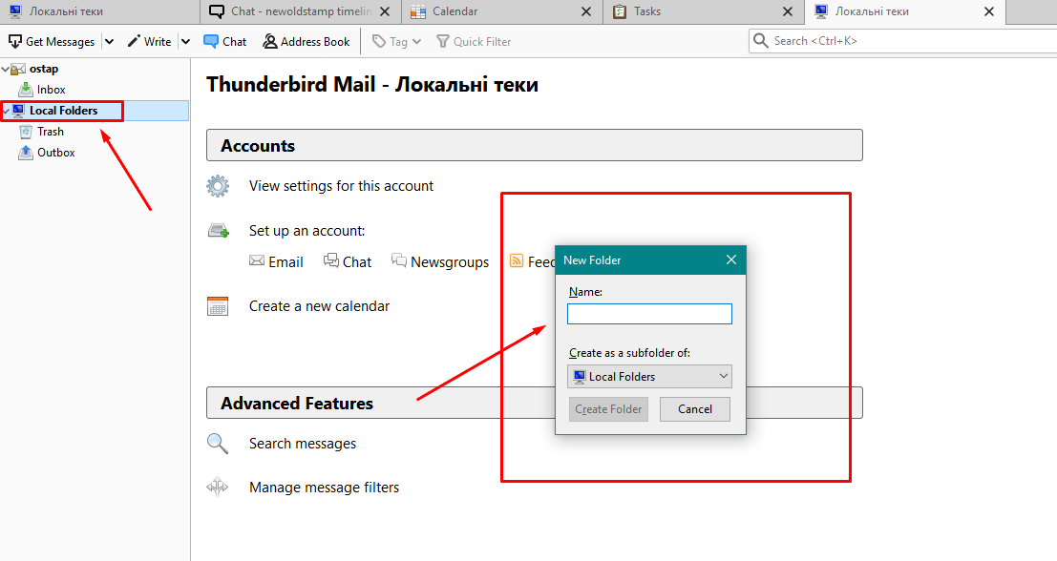Click the Address Book person icon
Viewport: 1057px width, 561px height.
pos(269,42)
